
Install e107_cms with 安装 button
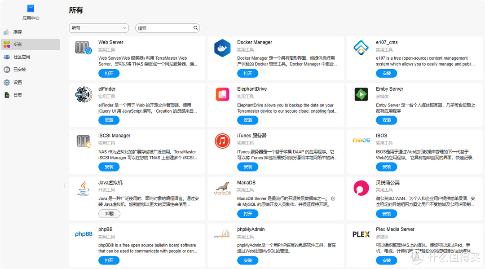click(x=387, y=73)
